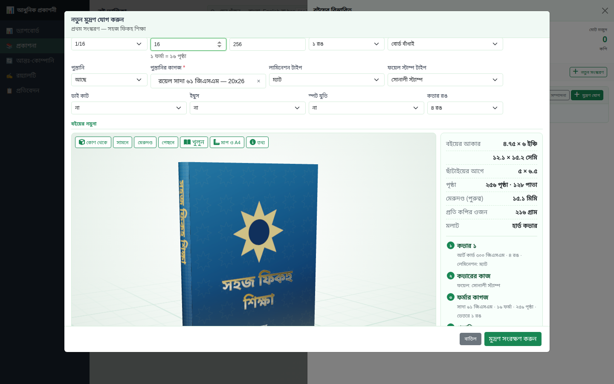Click the info icon on তথ্য button

click(253, 142)
